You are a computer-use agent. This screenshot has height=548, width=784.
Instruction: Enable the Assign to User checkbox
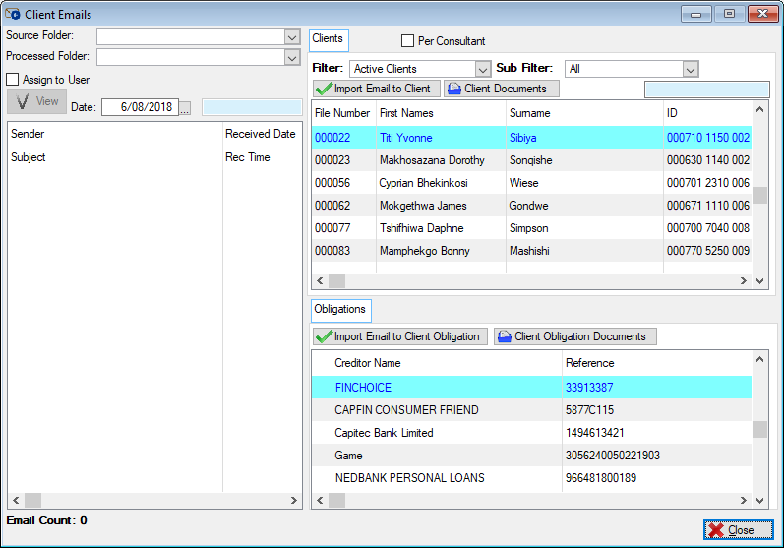(x=13, y=80)
